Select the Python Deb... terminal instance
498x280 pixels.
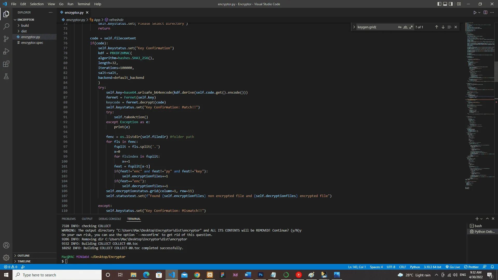(482, 232)
